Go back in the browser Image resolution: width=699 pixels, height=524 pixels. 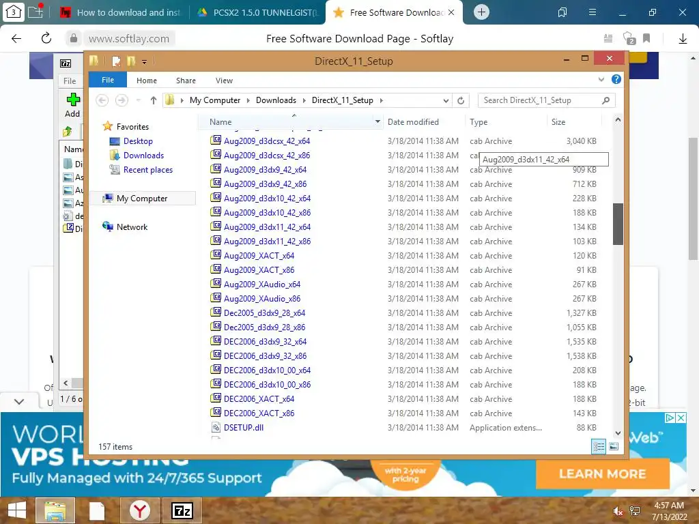16,38
